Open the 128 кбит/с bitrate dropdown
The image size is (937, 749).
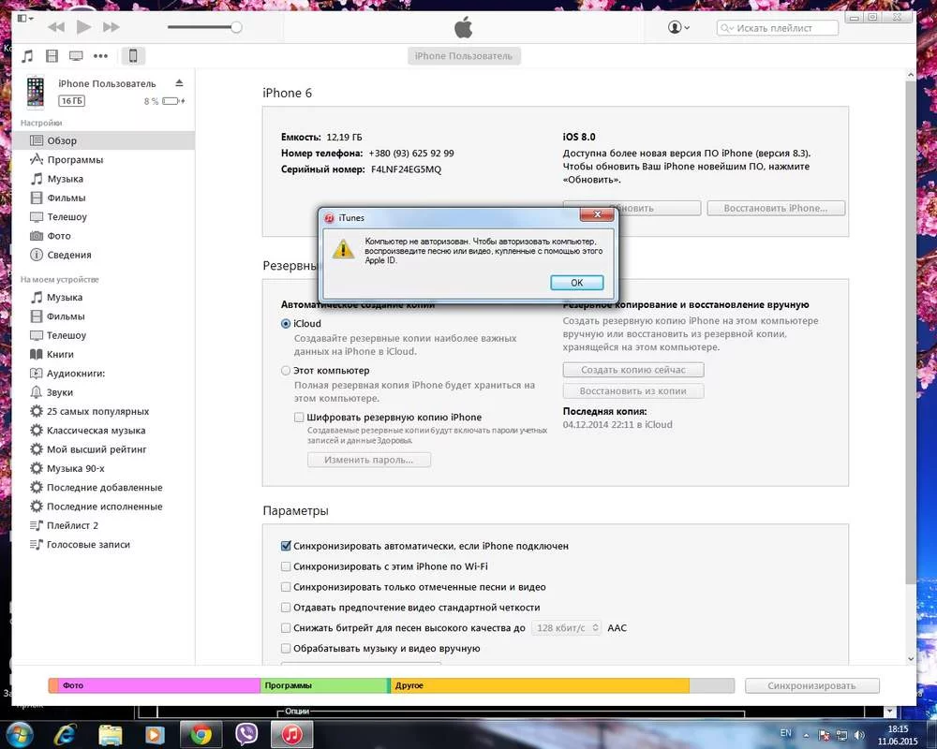point(566,627)
